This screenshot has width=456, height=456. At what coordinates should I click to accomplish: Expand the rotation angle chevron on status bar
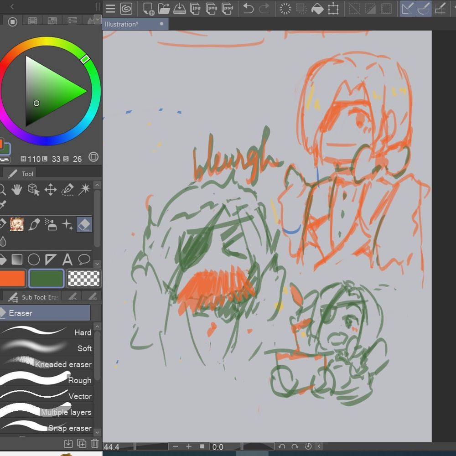(x=320, y=447)
